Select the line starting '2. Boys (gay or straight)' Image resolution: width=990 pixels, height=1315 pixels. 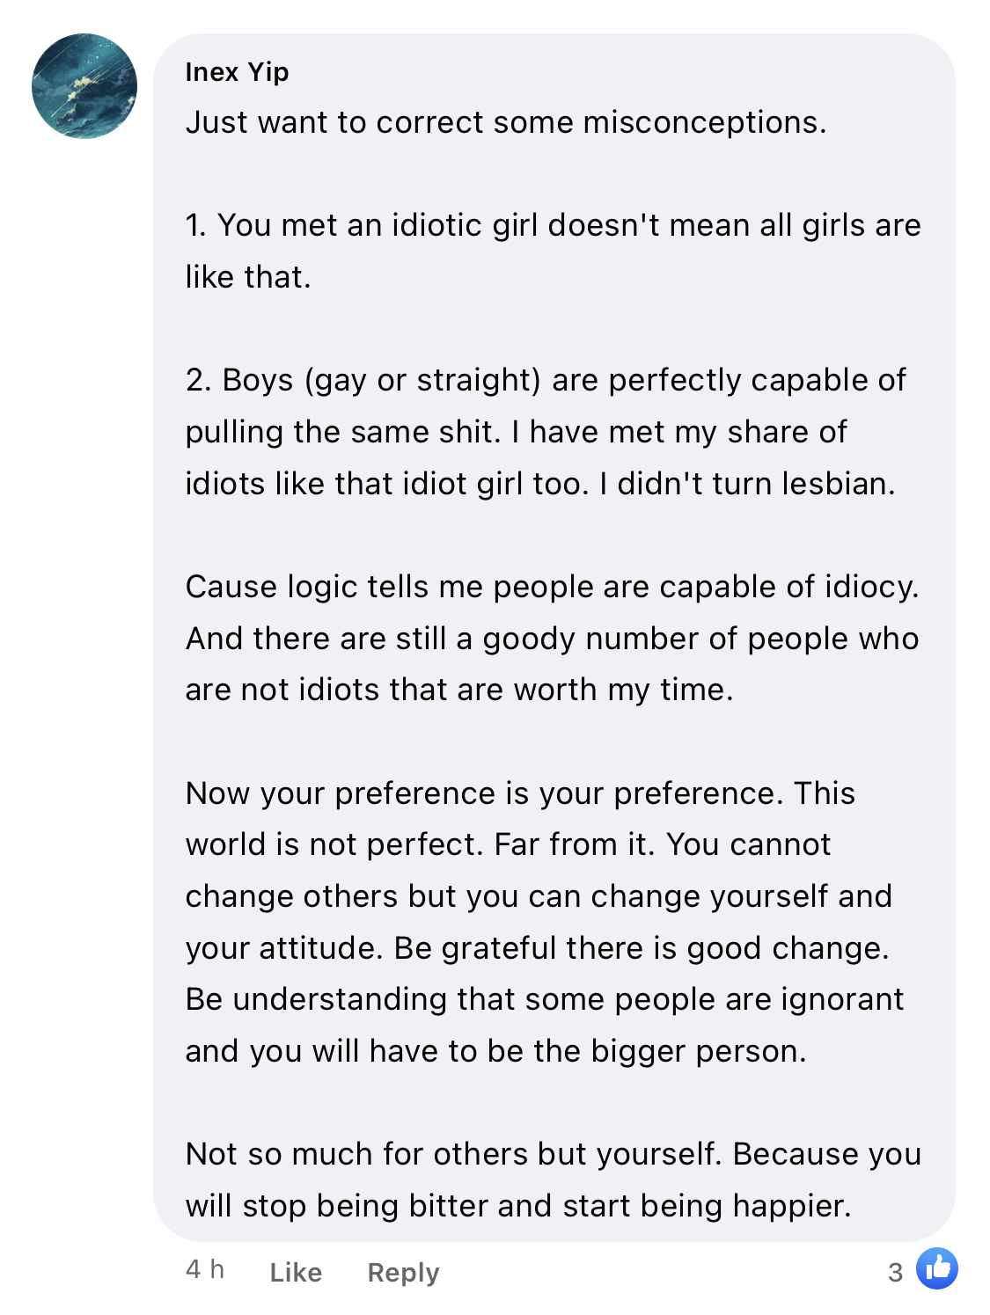click(546, 380)
